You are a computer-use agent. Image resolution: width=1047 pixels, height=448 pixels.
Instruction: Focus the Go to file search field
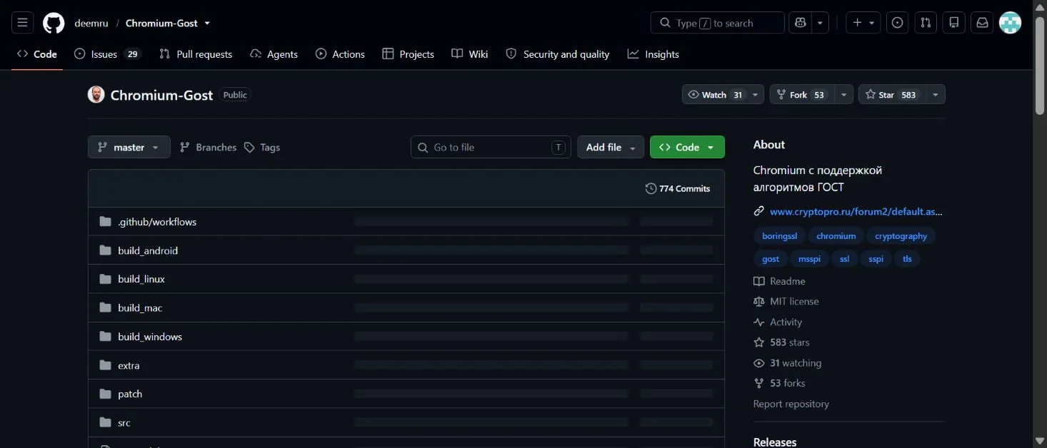[491, 147]
